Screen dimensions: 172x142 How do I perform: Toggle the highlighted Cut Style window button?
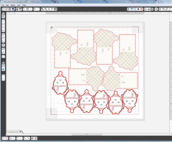tap(152, 9)
